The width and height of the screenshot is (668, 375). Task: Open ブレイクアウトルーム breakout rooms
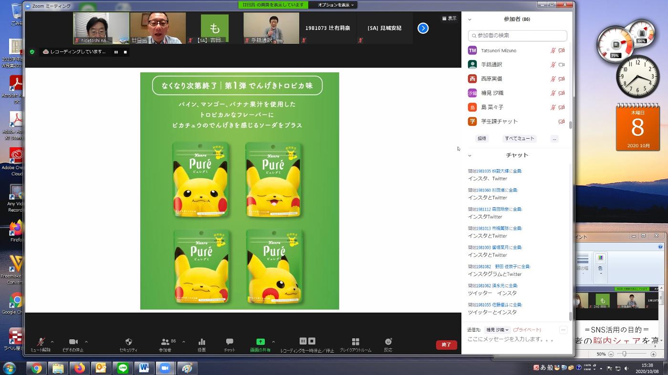click(355, 345)
